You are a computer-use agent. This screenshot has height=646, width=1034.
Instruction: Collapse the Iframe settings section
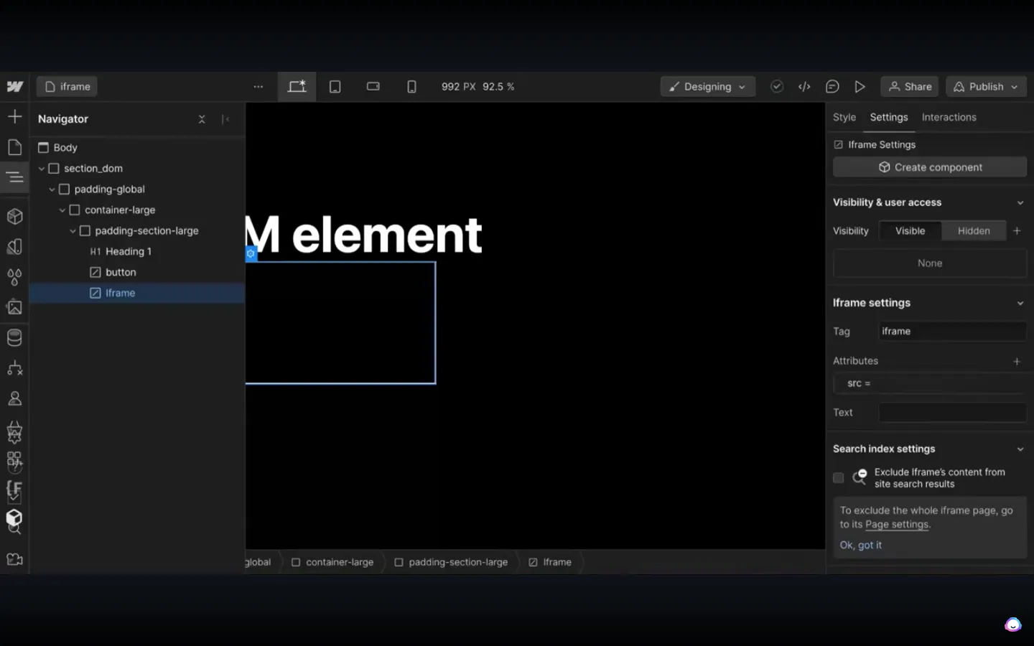tap(1020, 304)
